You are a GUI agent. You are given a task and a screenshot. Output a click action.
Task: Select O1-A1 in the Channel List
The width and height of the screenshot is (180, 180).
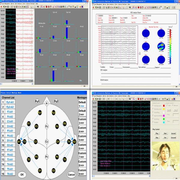(11, 140)
